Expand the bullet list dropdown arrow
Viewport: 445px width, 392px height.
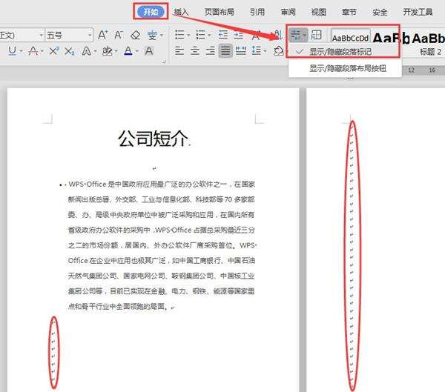188,35
